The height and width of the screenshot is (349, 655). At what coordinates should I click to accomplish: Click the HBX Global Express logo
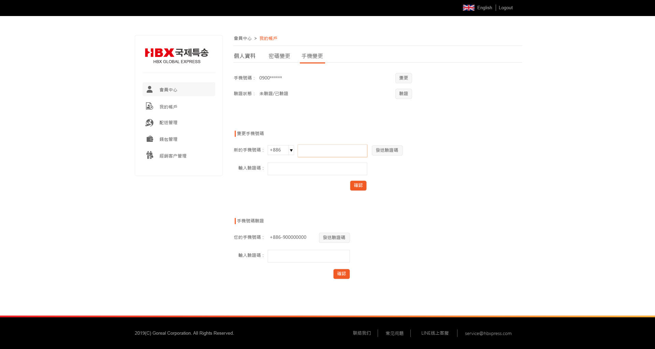176,56
